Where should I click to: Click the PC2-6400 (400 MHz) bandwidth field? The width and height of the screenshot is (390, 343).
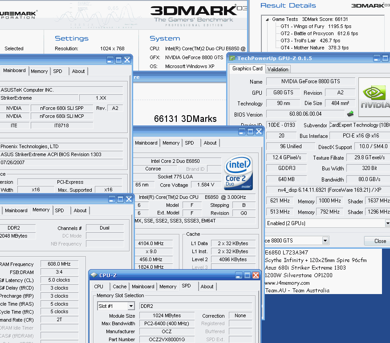coord(167,323)
